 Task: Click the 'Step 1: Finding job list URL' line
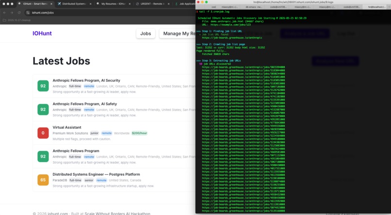(x=219, y=31)
